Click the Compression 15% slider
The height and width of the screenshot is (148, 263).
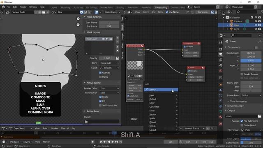(x=251, y=143)
